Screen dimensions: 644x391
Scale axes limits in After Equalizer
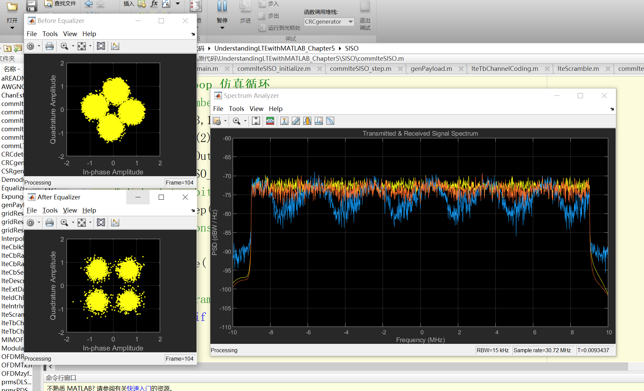coord(82,223)
